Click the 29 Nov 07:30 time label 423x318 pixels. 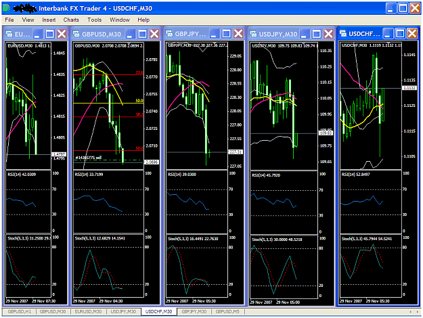pyautogui.click(x=44, y=301)
